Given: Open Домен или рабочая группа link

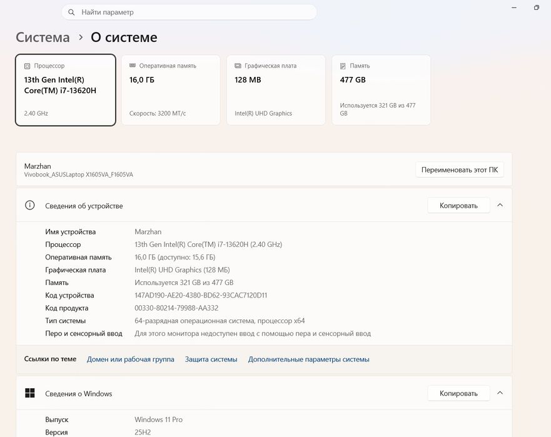Looking at the screenshot, I should coord(130,359).
